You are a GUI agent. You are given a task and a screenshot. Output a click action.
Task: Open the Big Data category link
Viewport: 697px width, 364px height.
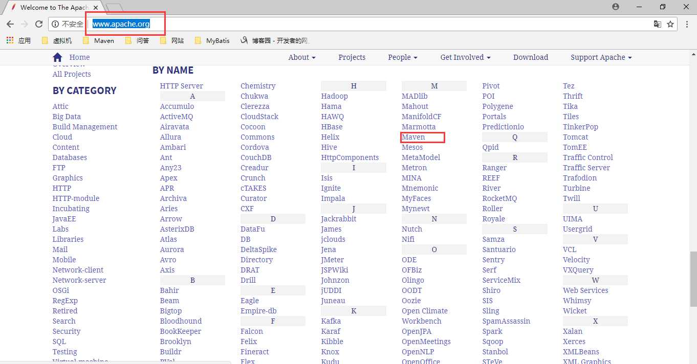67,117
